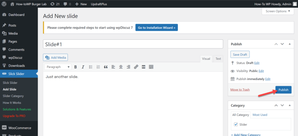Click Add Slide submenu item
The width and height of the screenshot is (298, 136).
tap(9, 89)
